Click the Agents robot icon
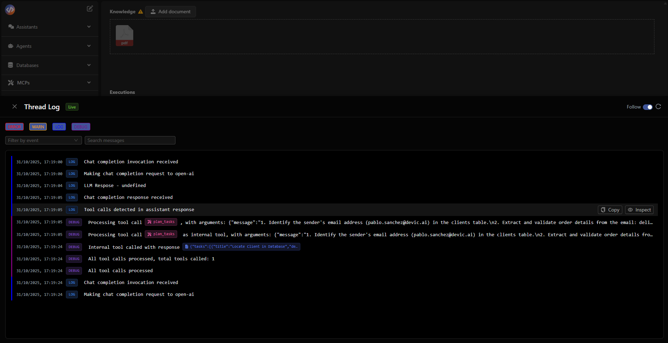The height and width of the screenshot is (343, 668). [x=11, y=46]
